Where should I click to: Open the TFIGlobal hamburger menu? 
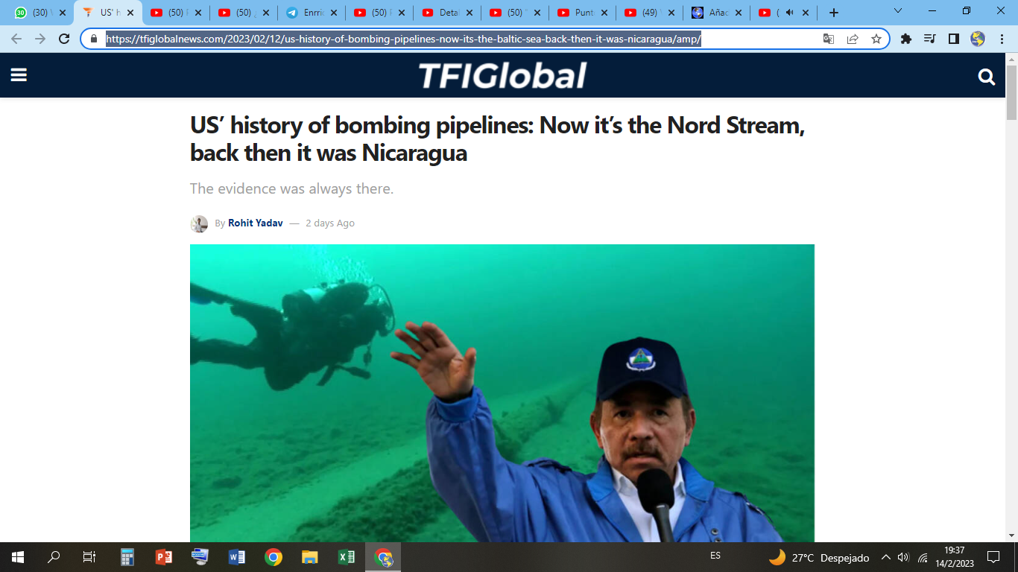[x=19, y=75]
